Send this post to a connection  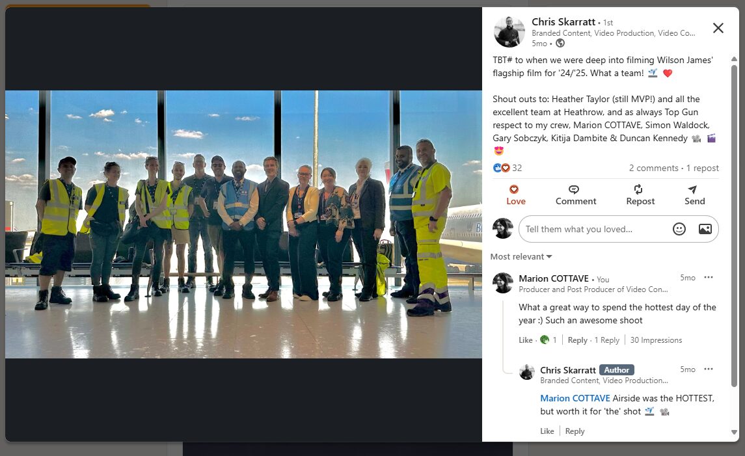pyautogui.click(x=694, y=195)
